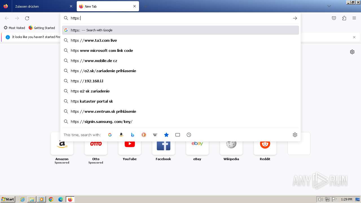Viewport: 361px width, 203px height.
Task: Choose suggestion https o2 sk zariadenie
Action: pyautogui.click(x=180, y=91)
